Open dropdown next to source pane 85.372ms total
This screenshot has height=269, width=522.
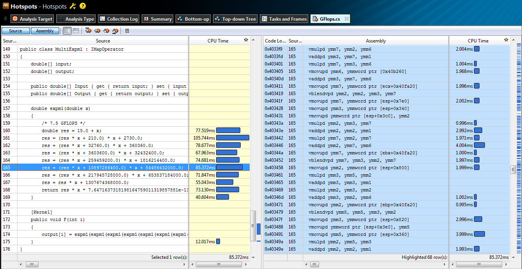click(x=253, y=257)
